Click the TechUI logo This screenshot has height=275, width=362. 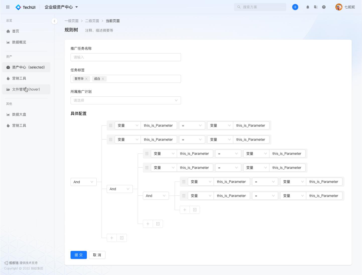(x=25, y=7)
